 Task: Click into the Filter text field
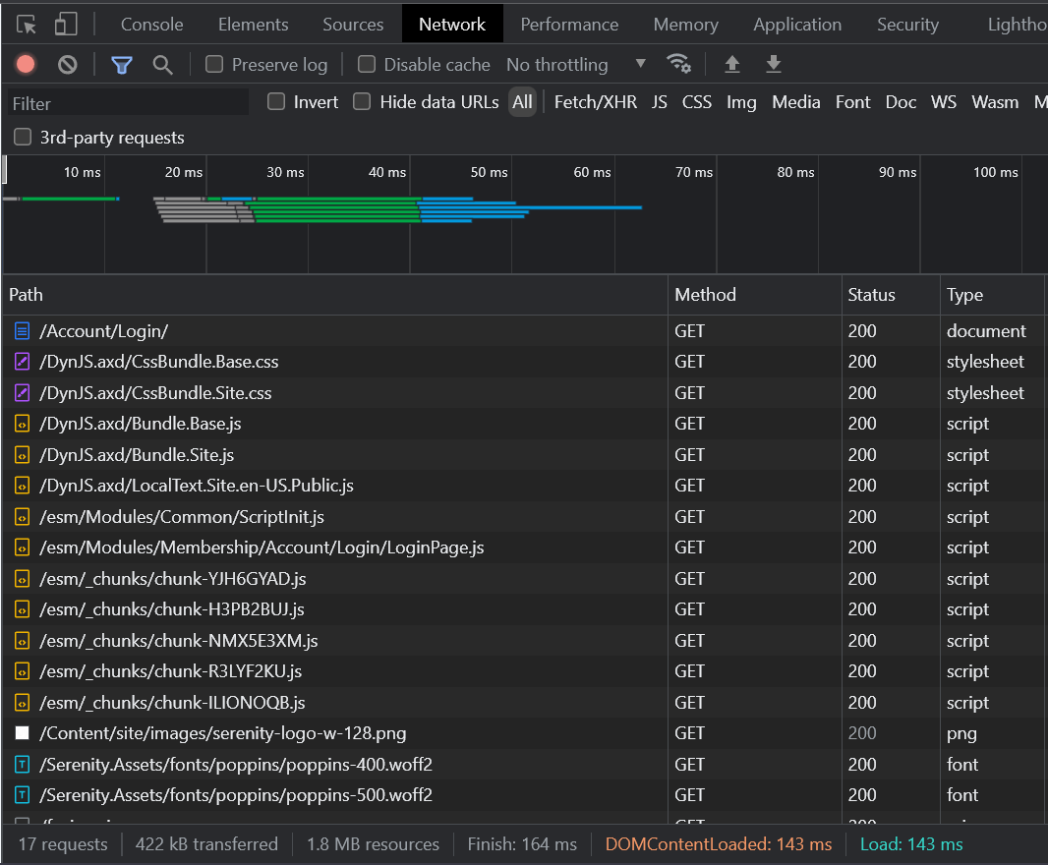pos(128,103)
